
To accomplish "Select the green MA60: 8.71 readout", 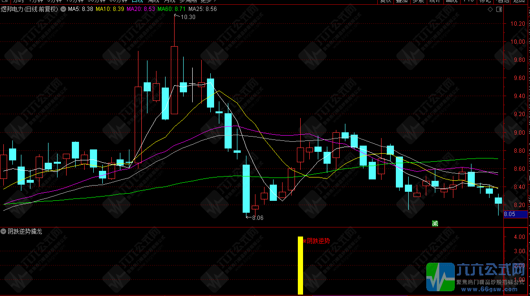I will tap(171, 9).
